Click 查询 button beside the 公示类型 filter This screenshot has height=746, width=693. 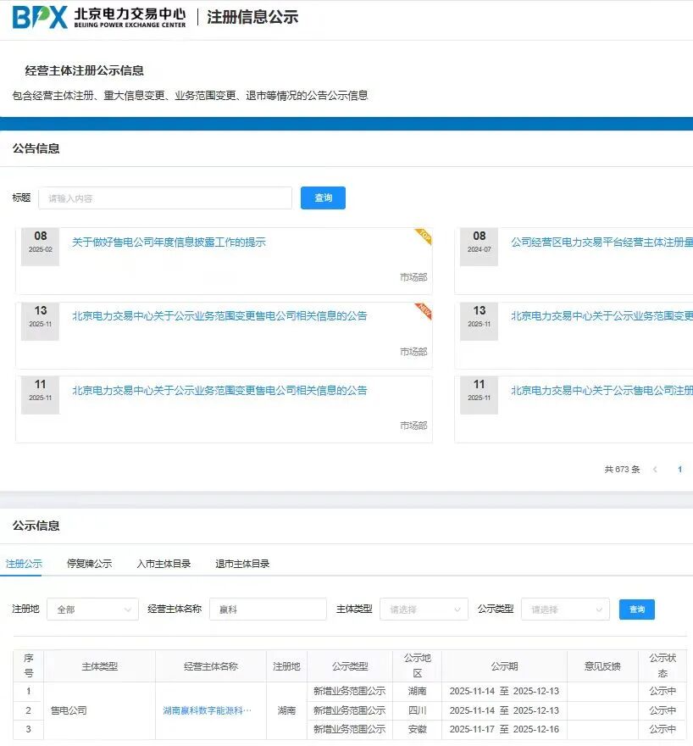click(636, 610)
